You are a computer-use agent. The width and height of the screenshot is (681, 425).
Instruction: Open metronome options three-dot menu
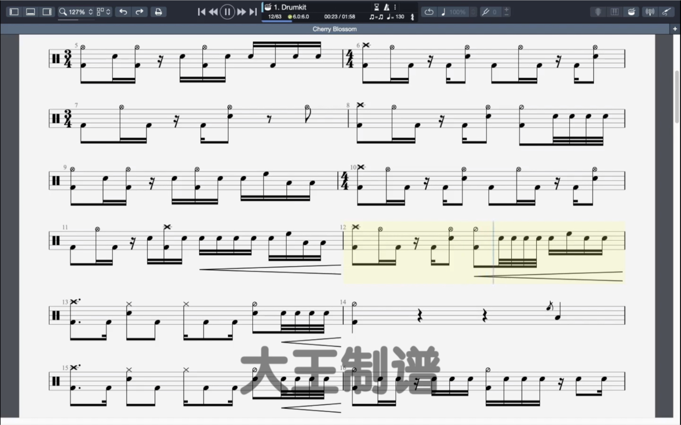tap(395, 7)
